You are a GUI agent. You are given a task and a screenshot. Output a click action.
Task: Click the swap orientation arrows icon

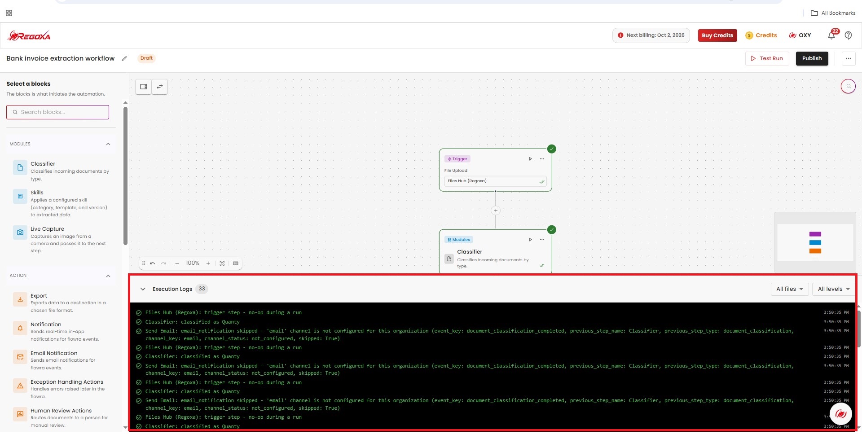point(160,87)
